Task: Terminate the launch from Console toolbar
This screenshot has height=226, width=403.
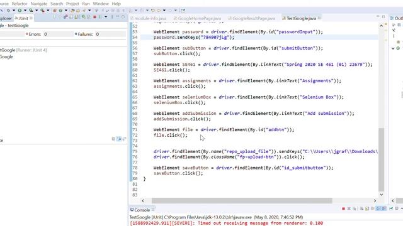Action: 343,208
